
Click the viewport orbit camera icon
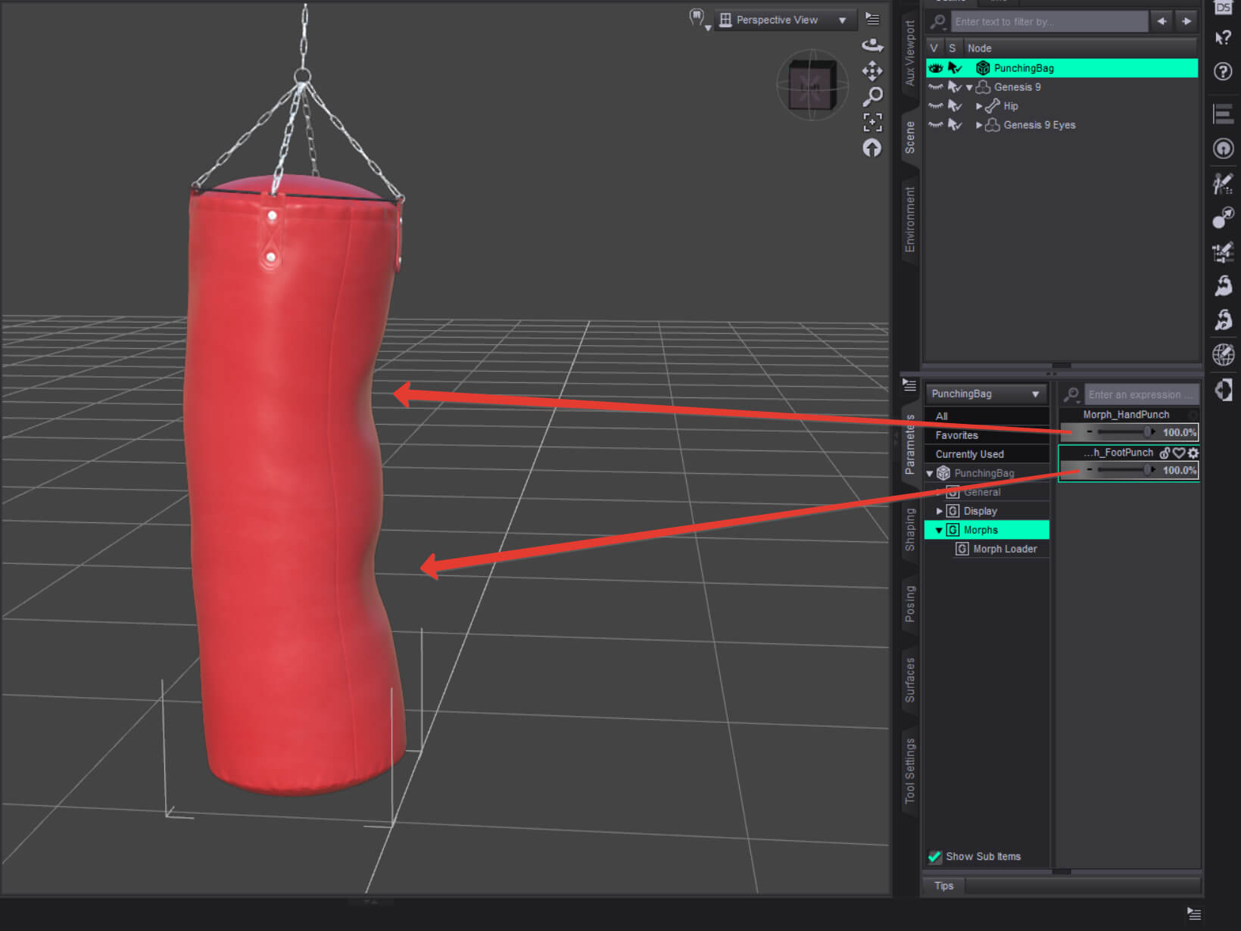point(872,45)
